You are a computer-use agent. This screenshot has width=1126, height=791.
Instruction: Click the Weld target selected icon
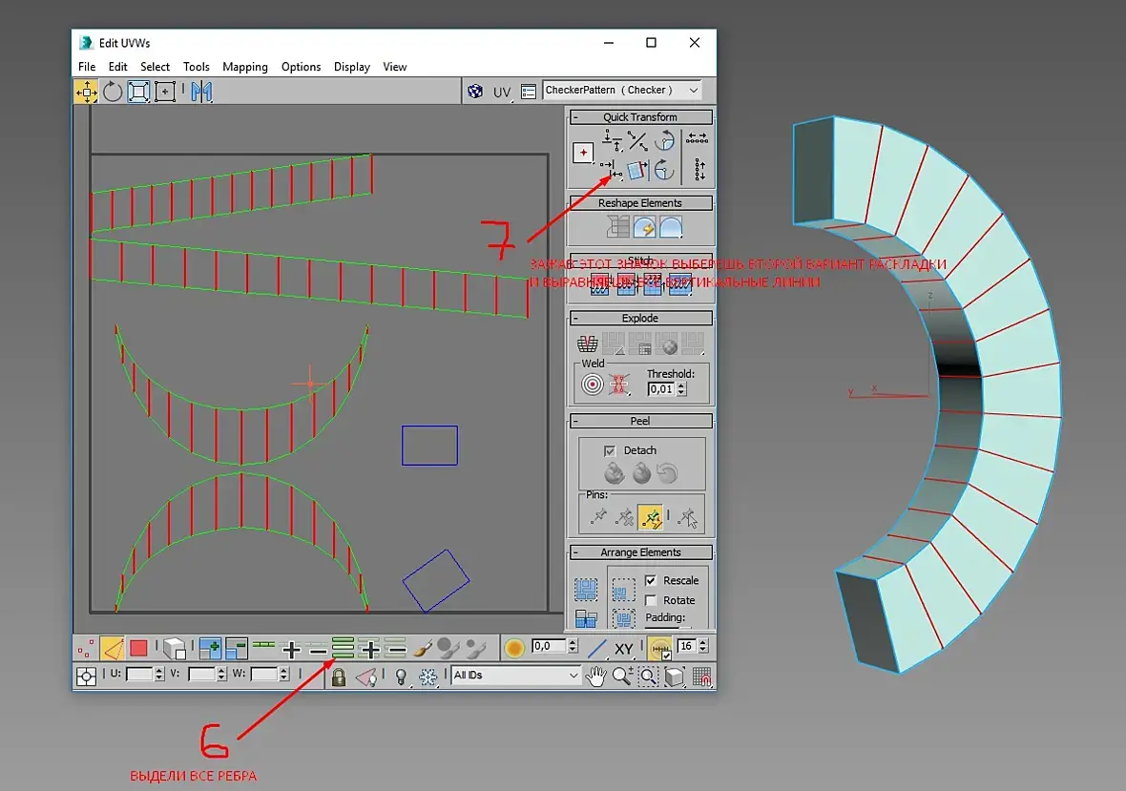593,385
